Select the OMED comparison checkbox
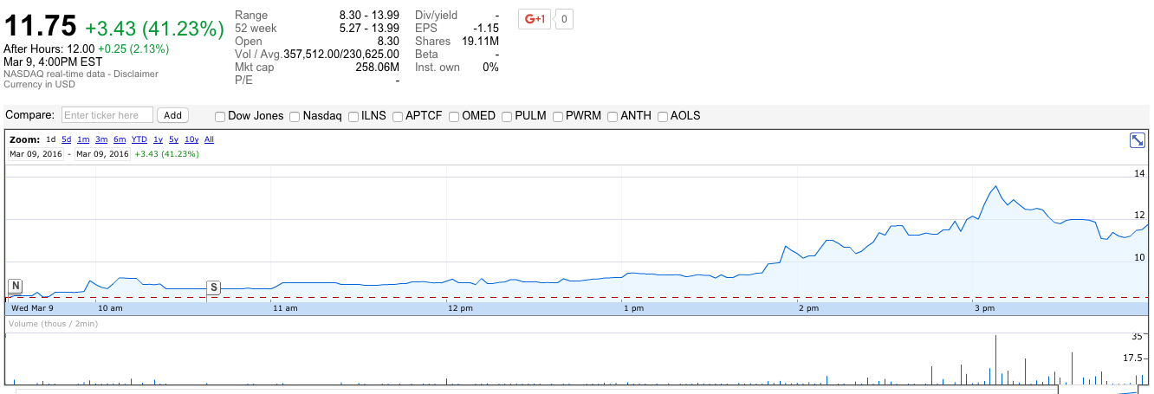Screen dimensions: 1154x394 click(454, 116)
